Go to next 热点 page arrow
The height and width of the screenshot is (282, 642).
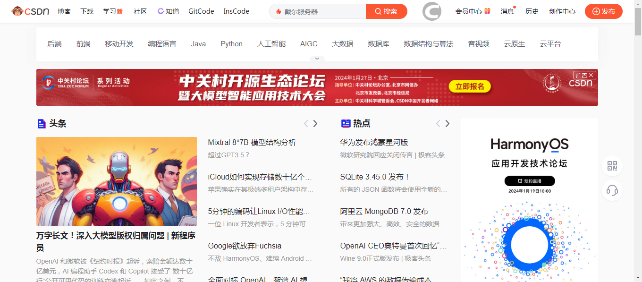tap(448, 124)
